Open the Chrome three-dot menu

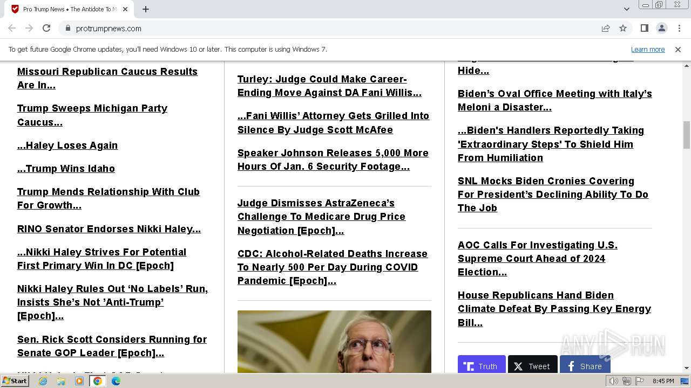[x=679, y=28]
